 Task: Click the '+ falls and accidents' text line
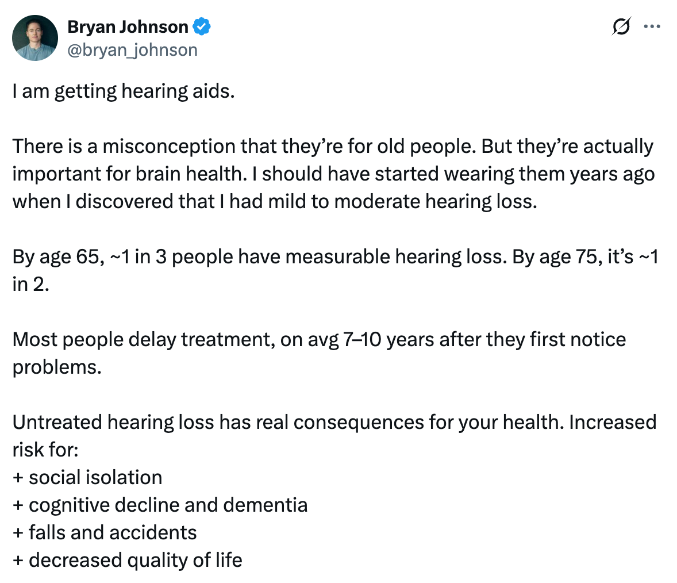pyautogui.click(x=104, y=532)
